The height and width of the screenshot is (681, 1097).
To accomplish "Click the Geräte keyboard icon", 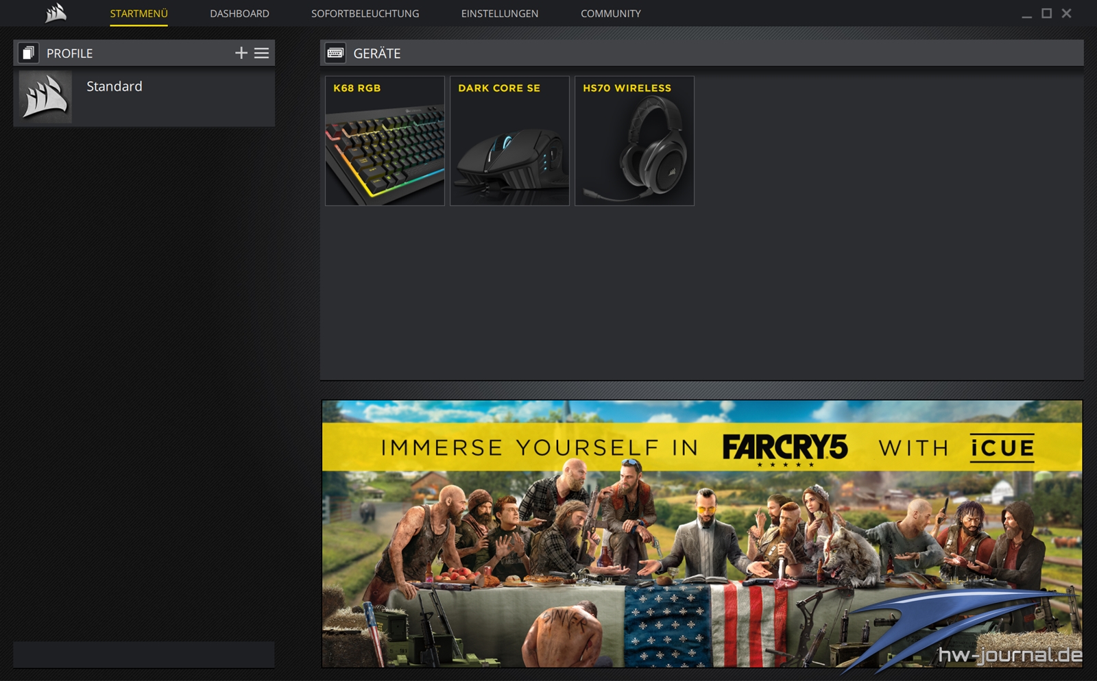I will point(335,53).
